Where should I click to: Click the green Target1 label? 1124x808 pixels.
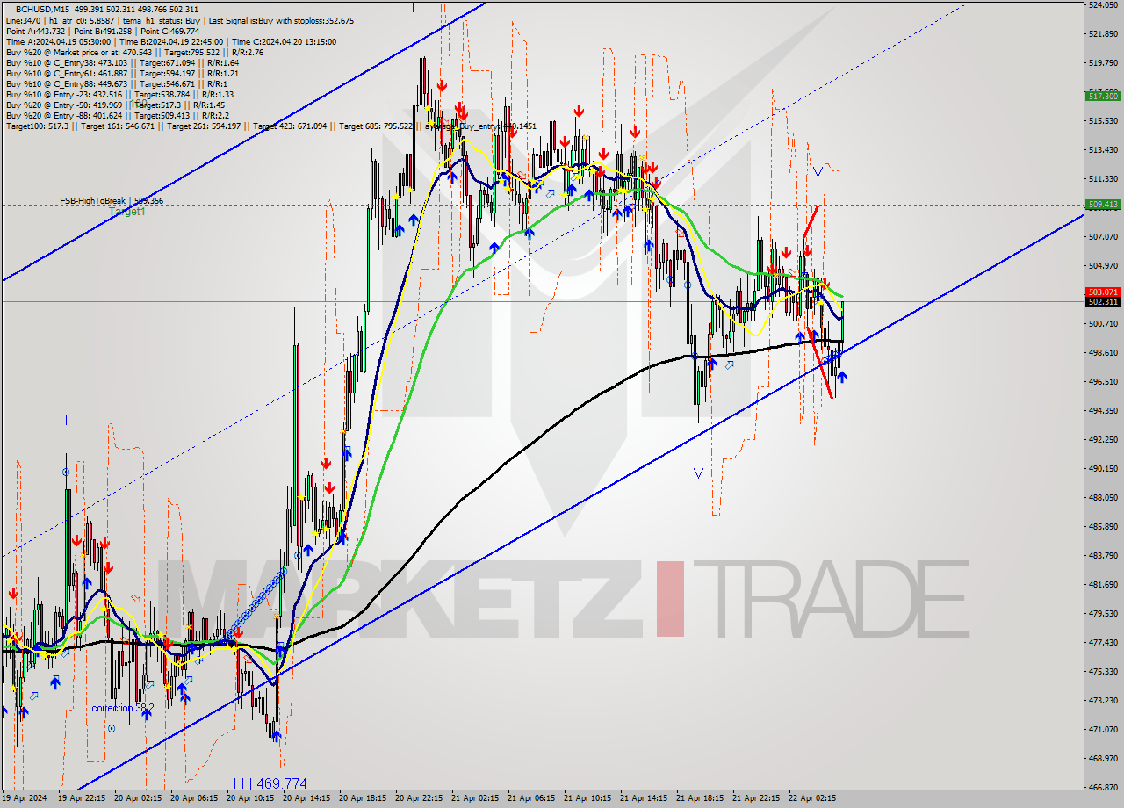tap(127, 212)
